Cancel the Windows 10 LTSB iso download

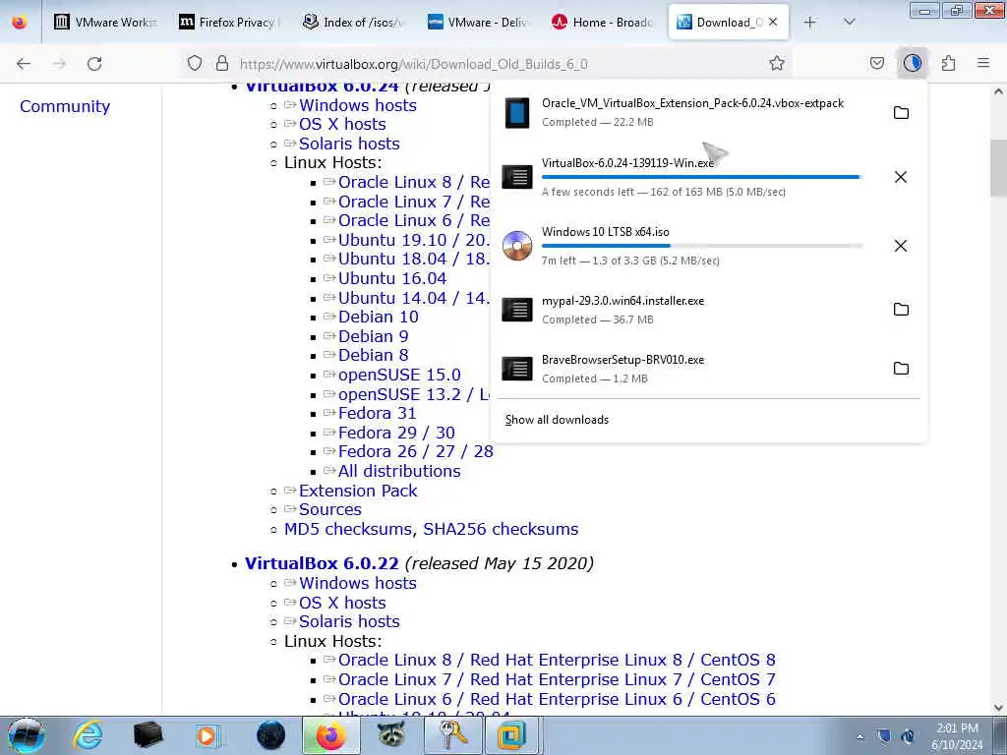[901, 246]
